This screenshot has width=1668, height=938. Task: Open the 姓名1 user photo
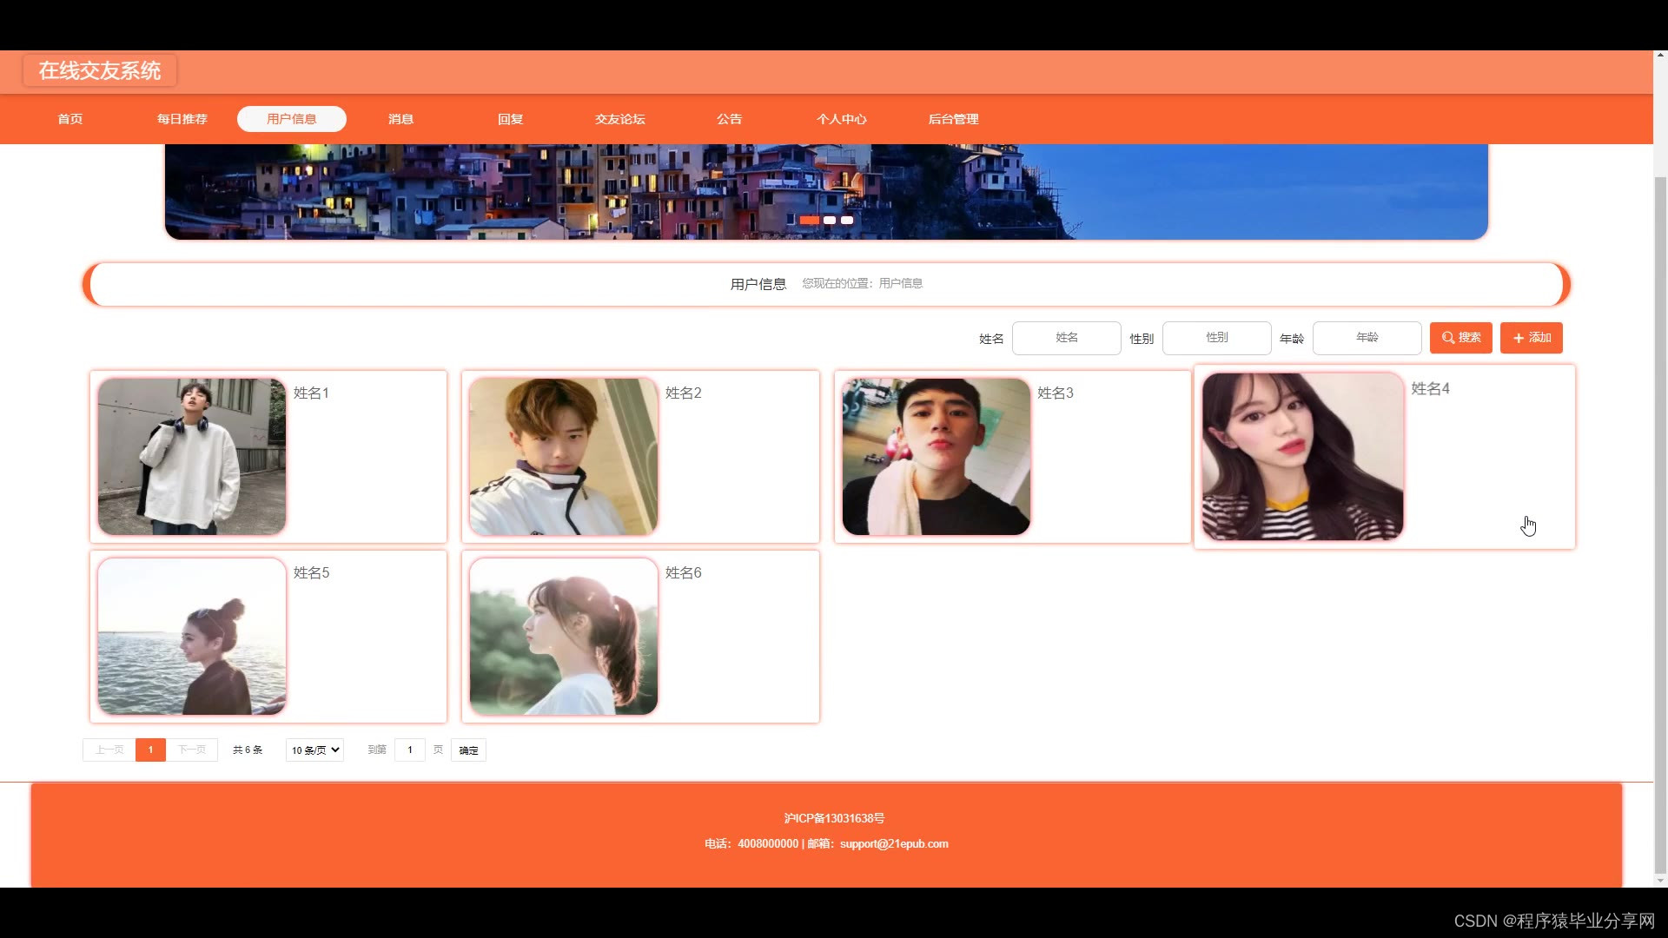(191, 457)
